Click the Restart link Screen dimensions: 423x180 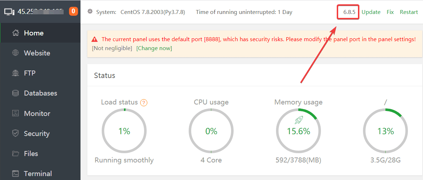click(409, 12)
